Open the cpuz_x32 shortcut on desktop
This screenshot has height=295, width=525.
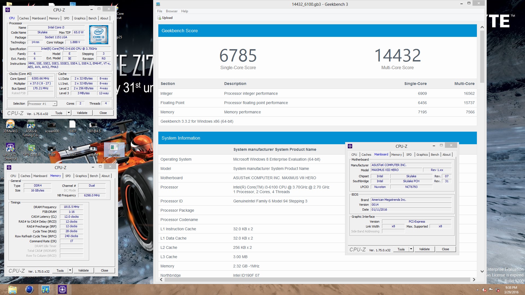[x=10, y=152]
